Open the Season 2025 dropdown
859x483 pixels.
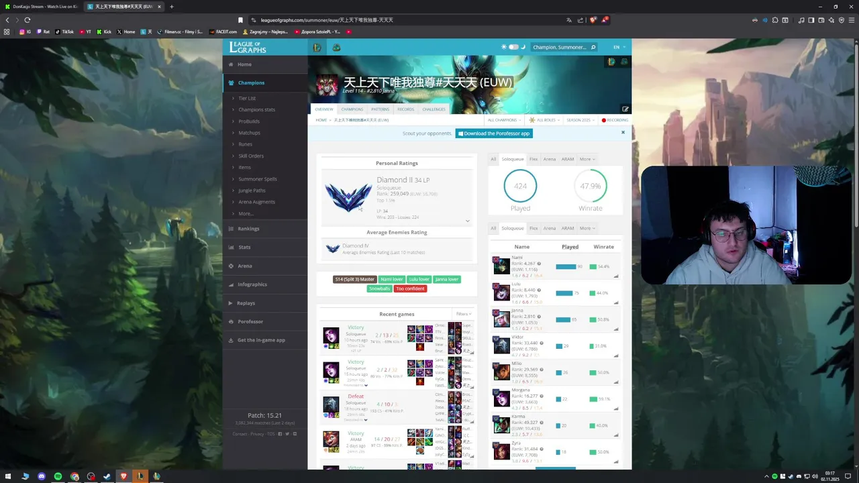[x=580, y=120]
